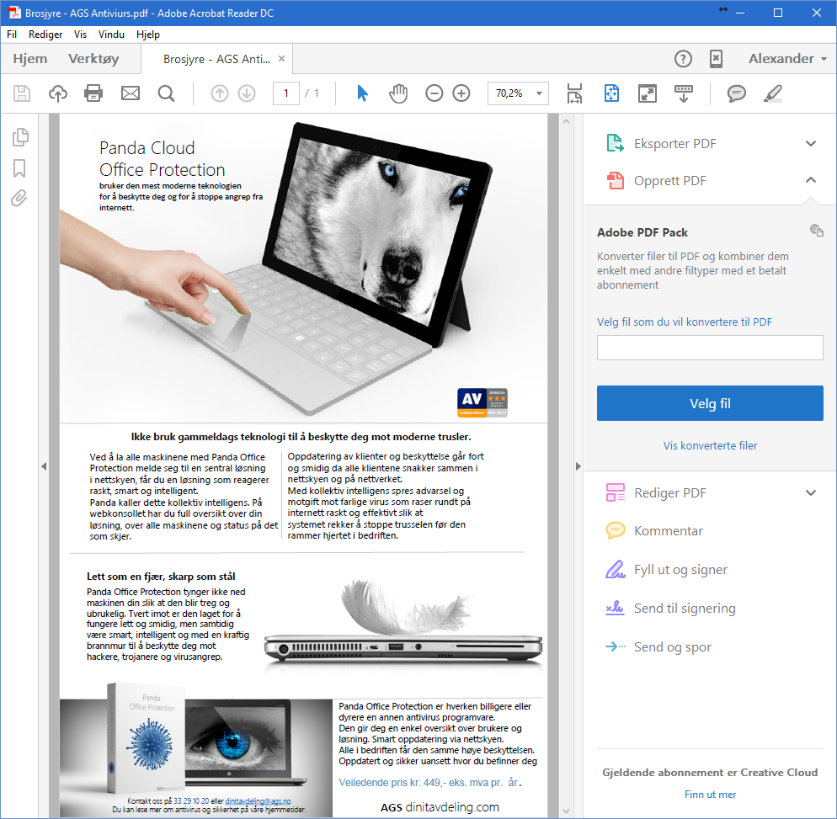Click the Save file icon
837x819 pixels.
(x=21, y=93)
